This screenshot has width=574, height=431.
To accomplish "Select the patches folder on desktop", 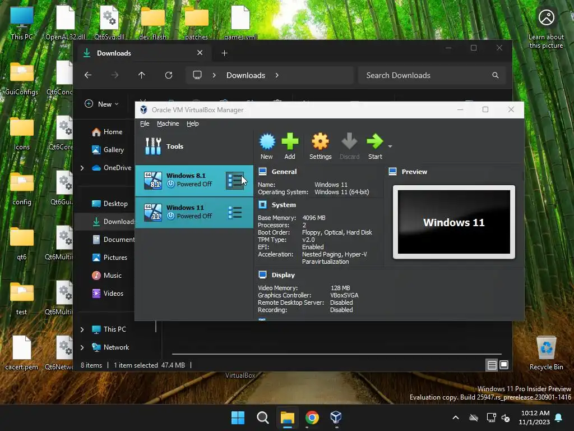I will click(x=197, y=23).
